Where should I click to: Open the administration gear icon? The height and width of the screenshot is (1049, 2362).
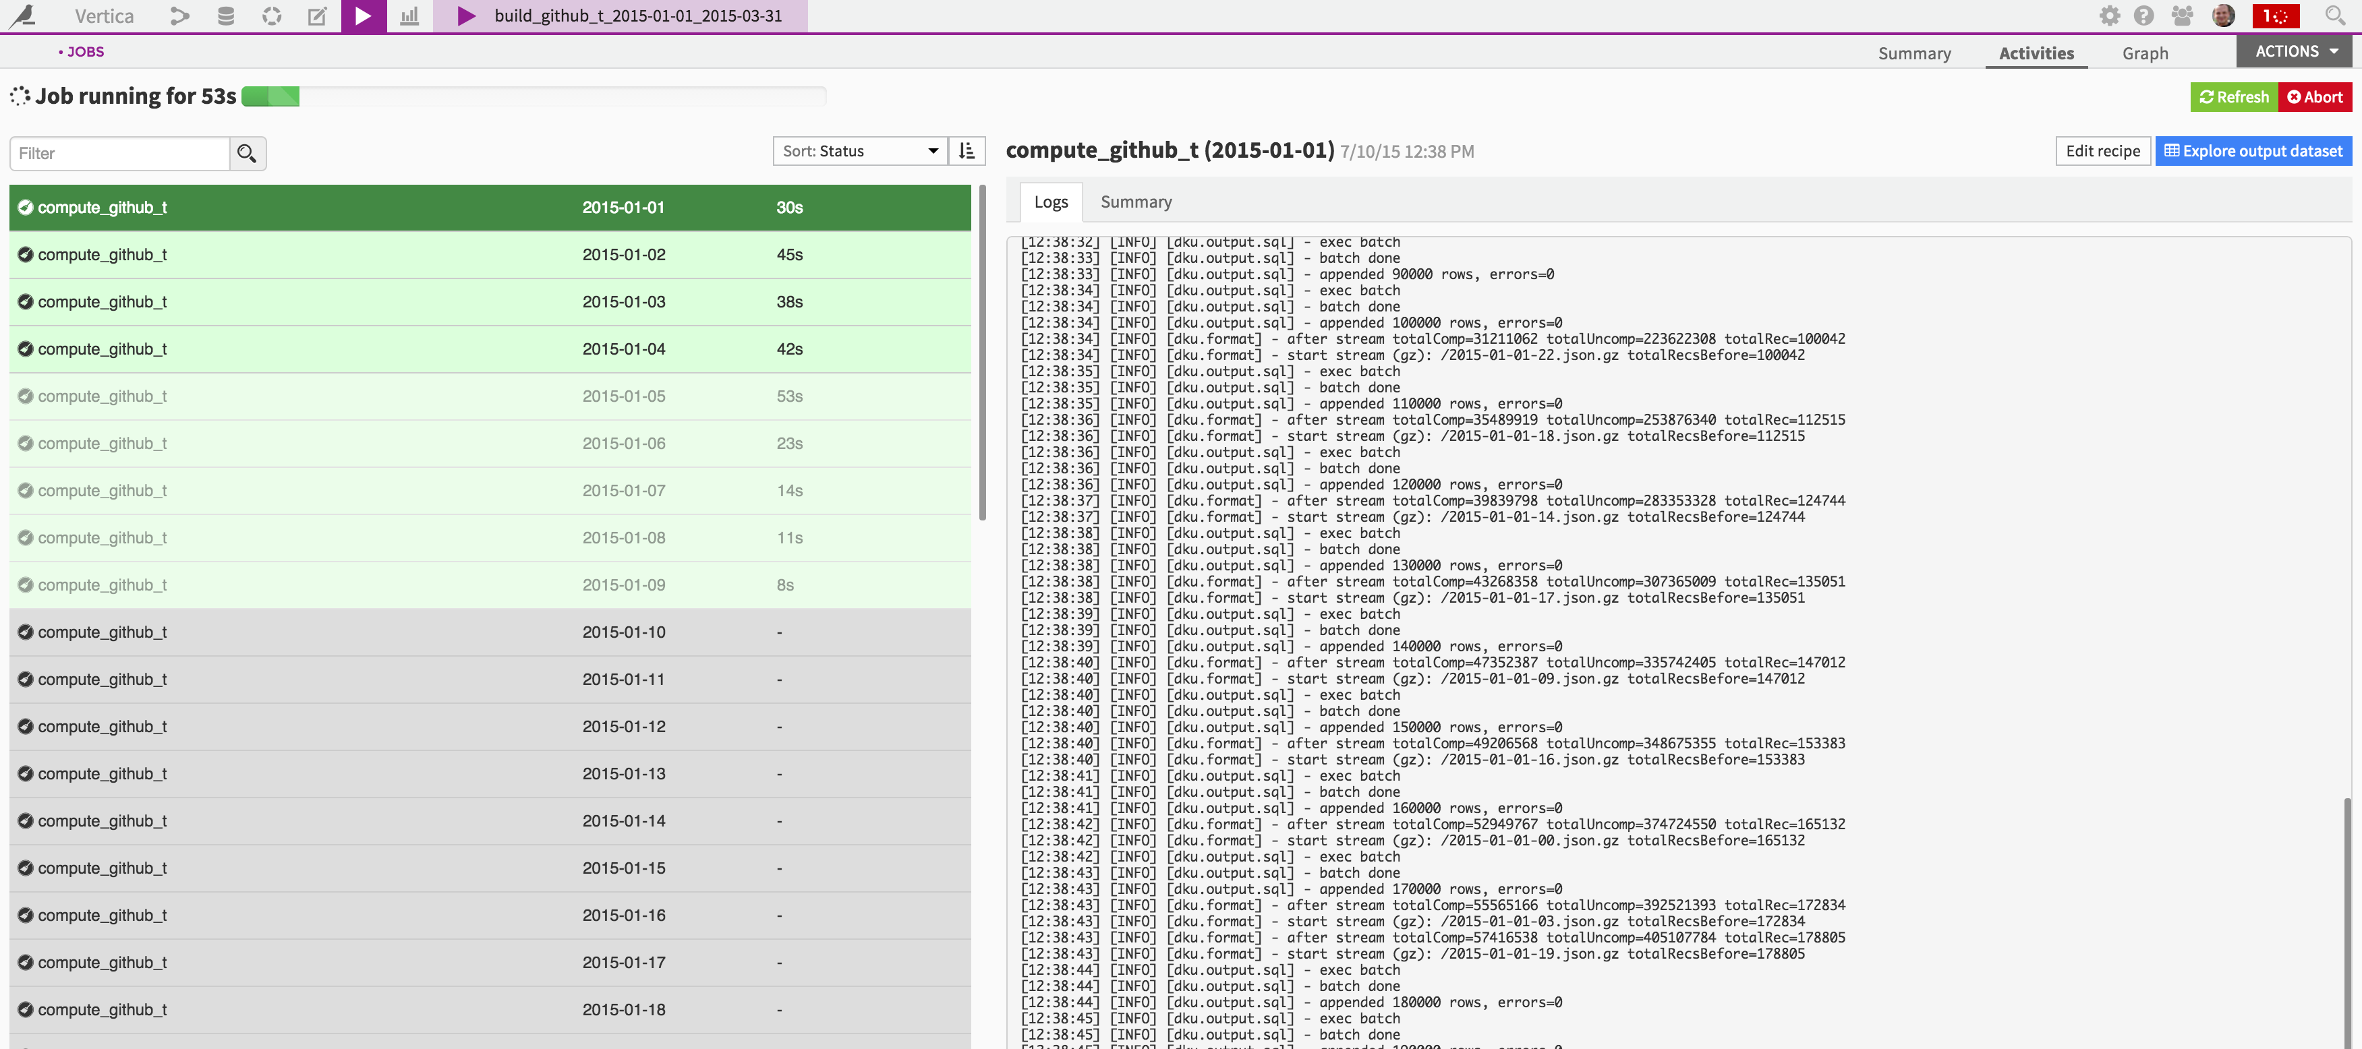2109,16
